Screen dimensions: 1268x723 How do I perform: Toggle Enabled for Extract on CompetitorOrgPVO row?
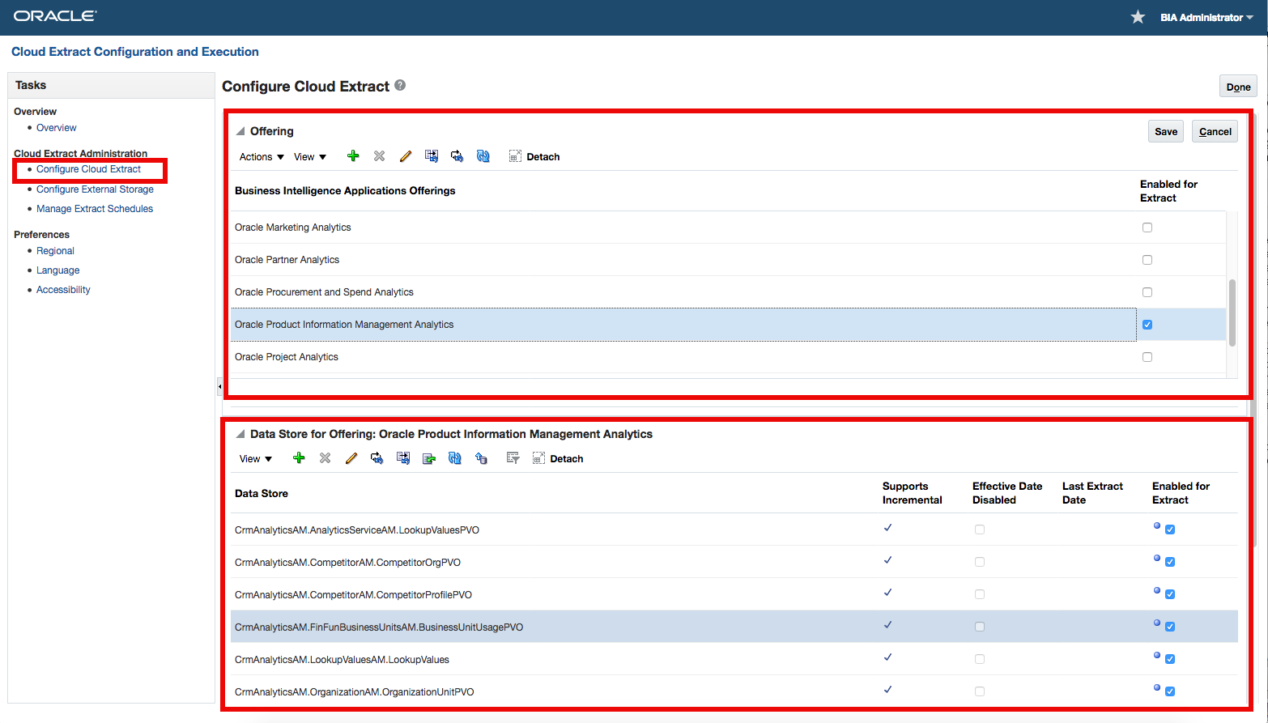(1170, 562)
